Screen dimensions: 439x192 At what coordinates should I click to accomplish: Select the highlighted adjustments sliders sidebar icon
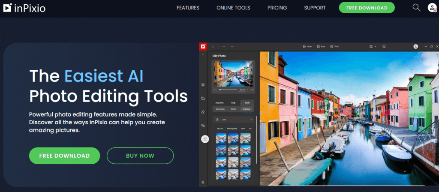205,139
